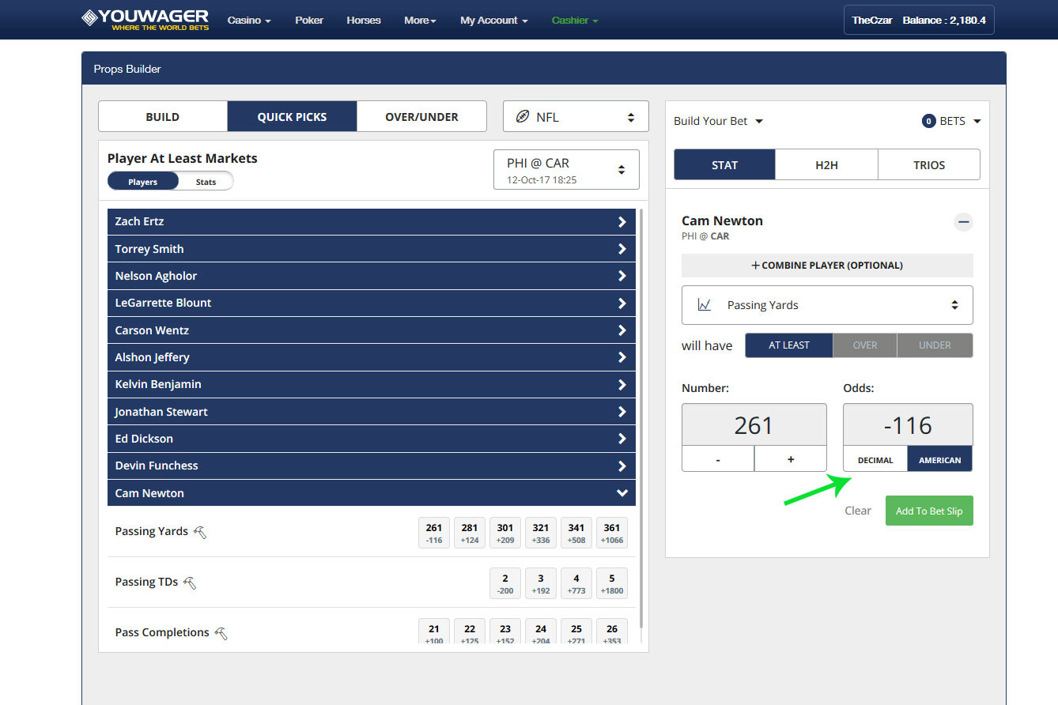The width and height of the screenshot is (1058, 705).
Task: Click Add To Bet Slip button
Action: (x=929, y=511)
